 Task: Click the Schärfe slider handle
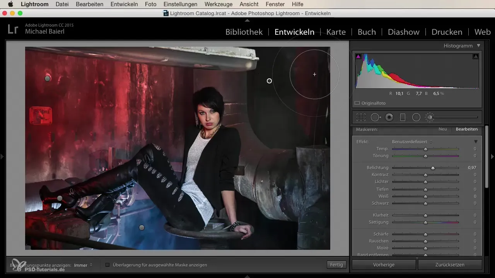click(425, 234)
